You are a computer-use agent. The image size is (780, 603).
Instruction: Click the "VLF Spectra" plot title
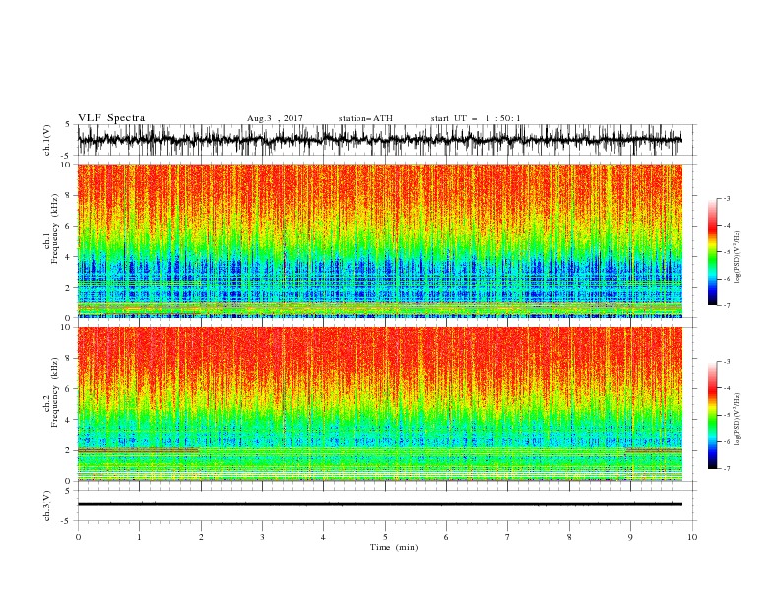(x=111, y=118)
